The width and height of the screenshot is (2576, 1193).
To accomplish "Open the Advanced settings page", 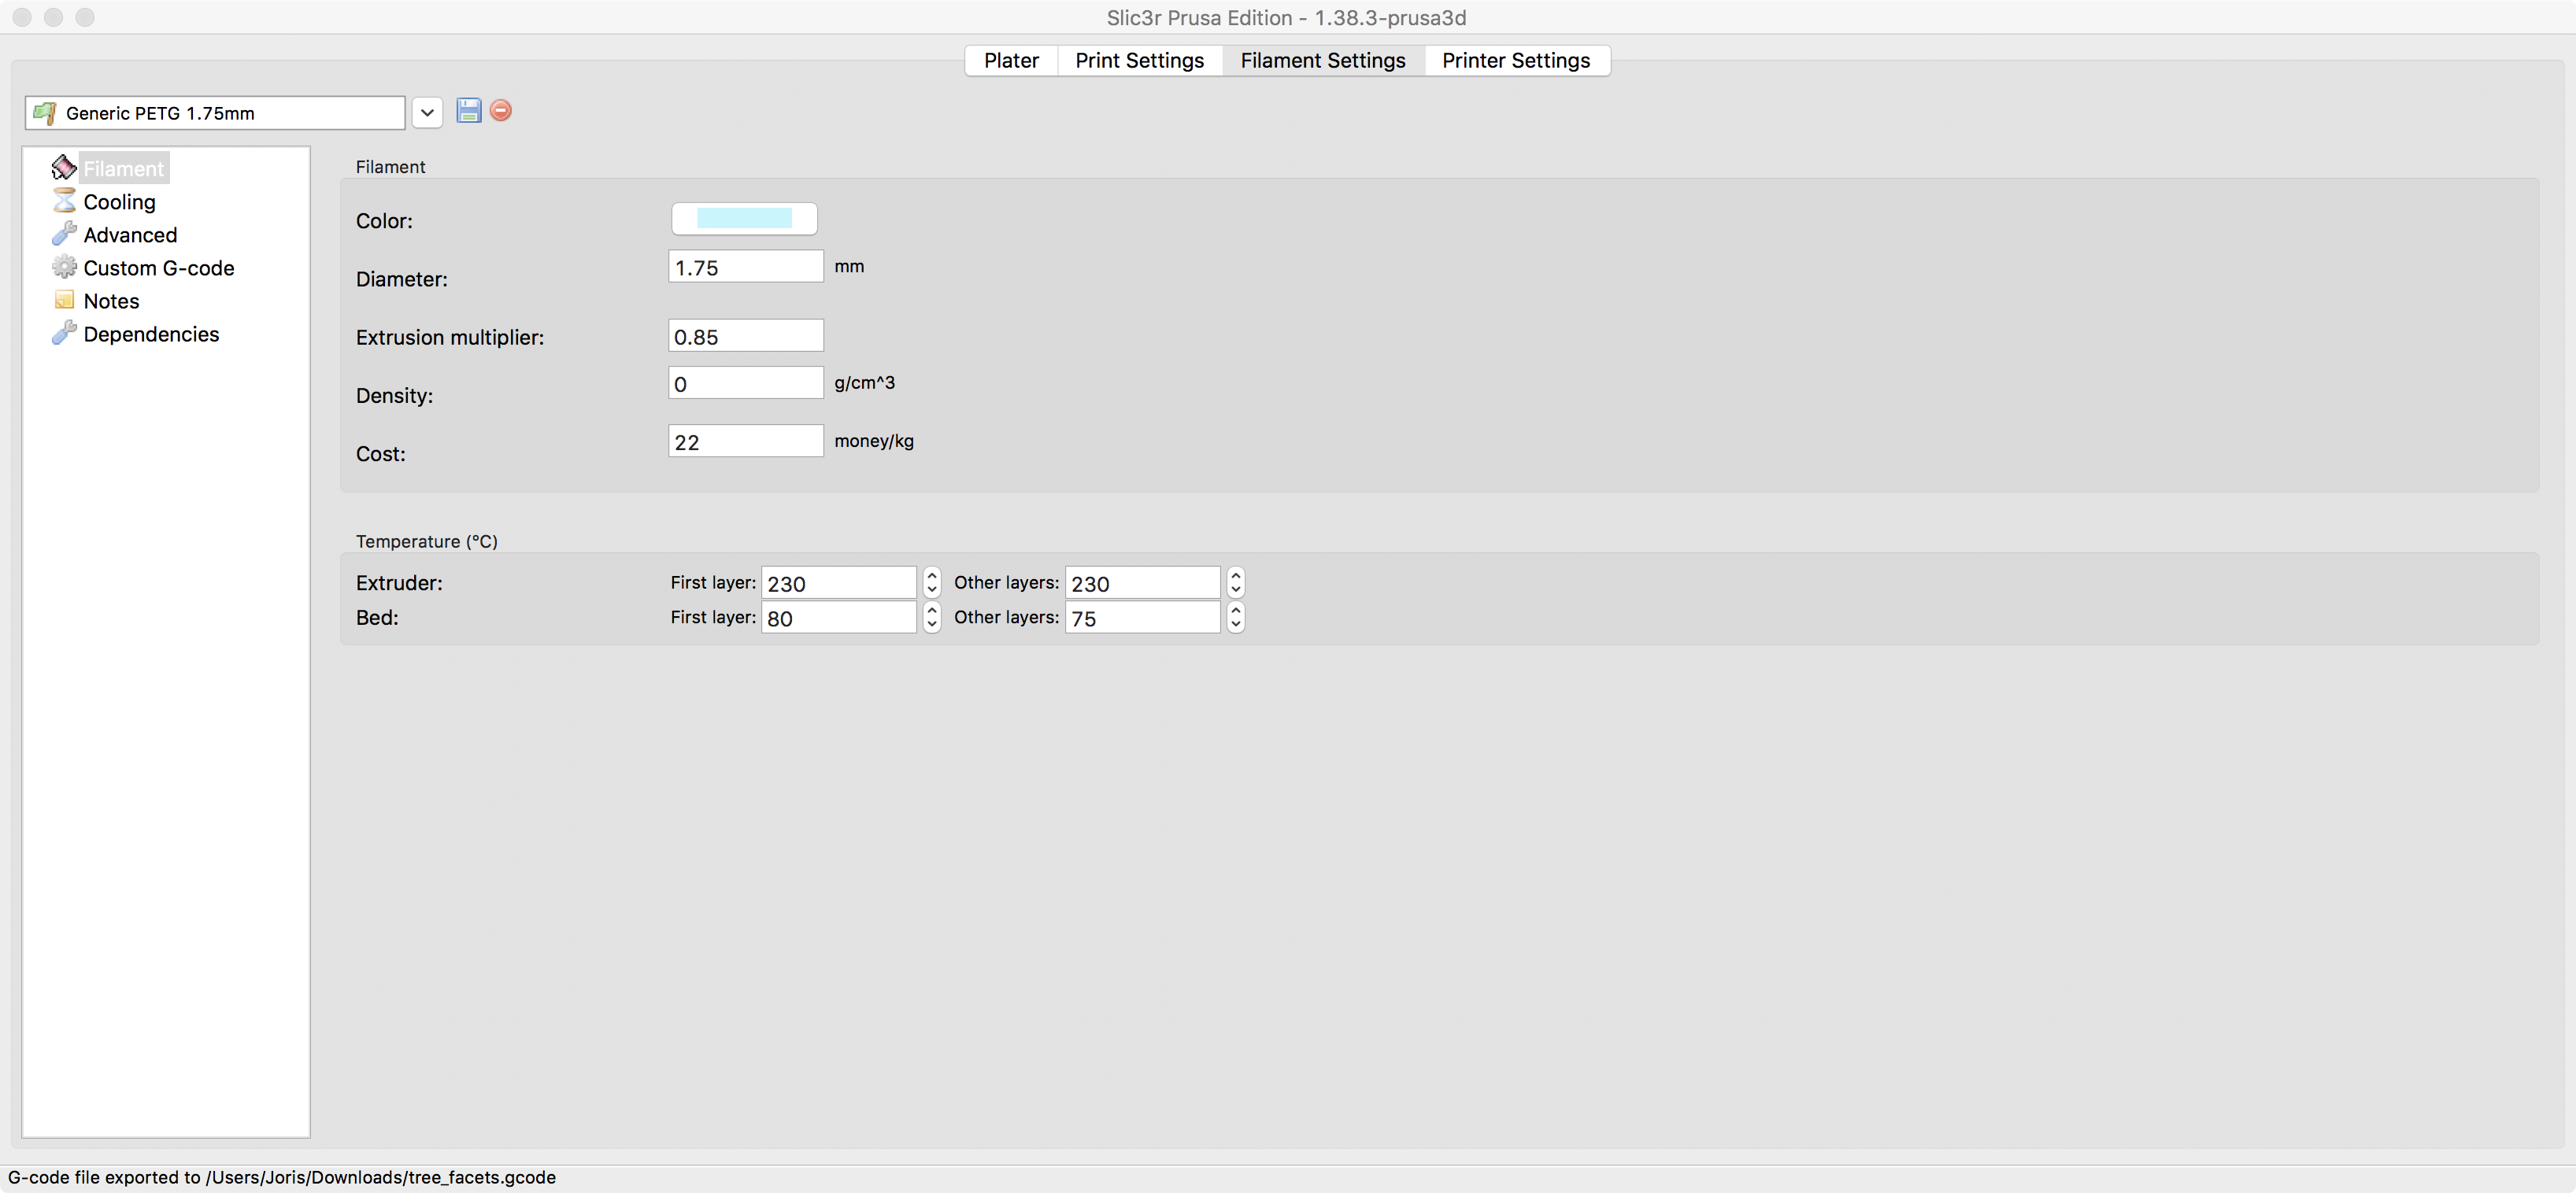I will point(130,235).
